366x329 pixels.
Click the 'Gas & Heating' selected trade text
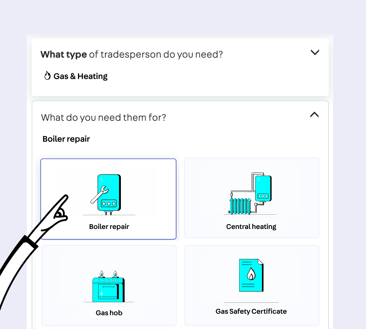[x=80, y=76]
